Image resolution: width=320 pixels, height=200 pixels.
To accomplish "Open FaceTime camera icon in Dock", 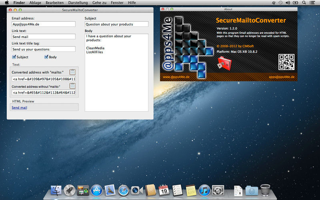I will [x=137, y=190].
